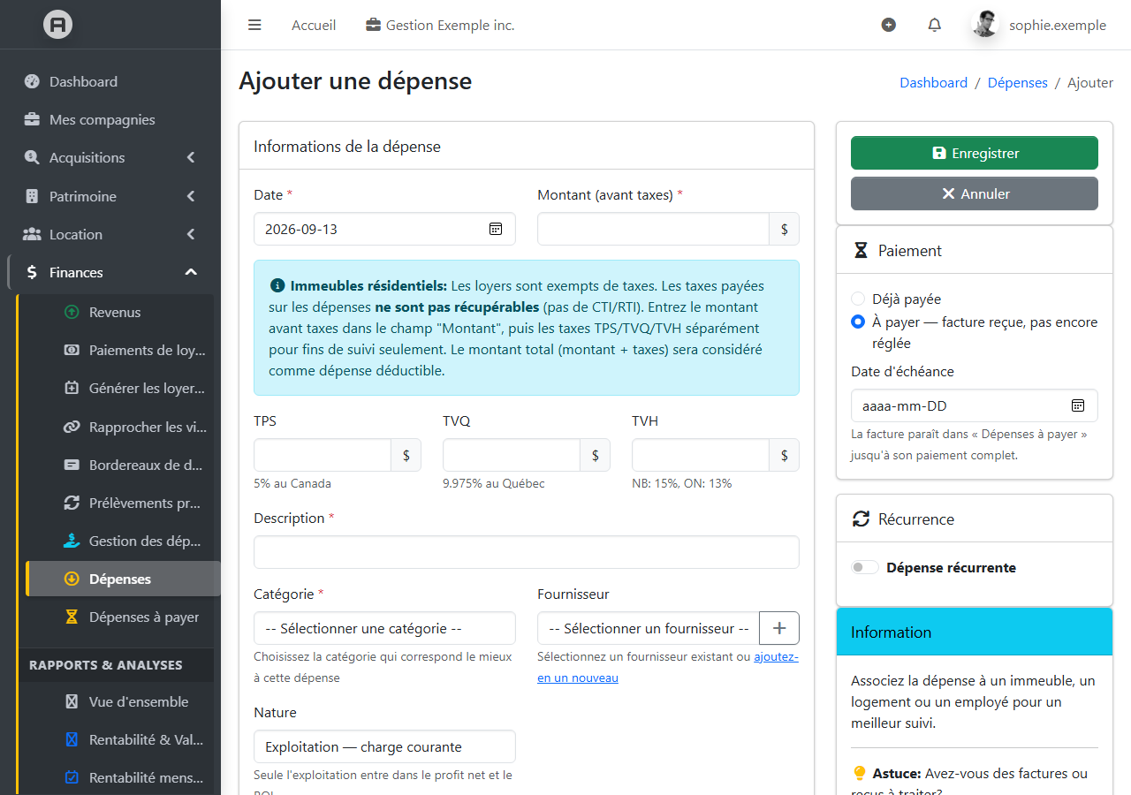Expand the Acquisitions sidebar section
Image resolution: width=1131 pixels, height=795 pixels.
click(x=110, y=157)
